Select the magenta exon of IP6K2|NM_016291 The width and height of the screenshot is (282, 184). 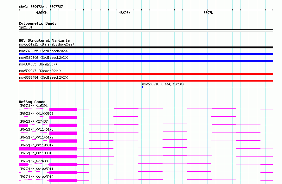pos(63,109)
